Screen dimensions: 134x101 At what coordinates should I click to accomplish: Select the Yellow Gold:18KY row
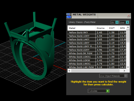coord(97,43)
